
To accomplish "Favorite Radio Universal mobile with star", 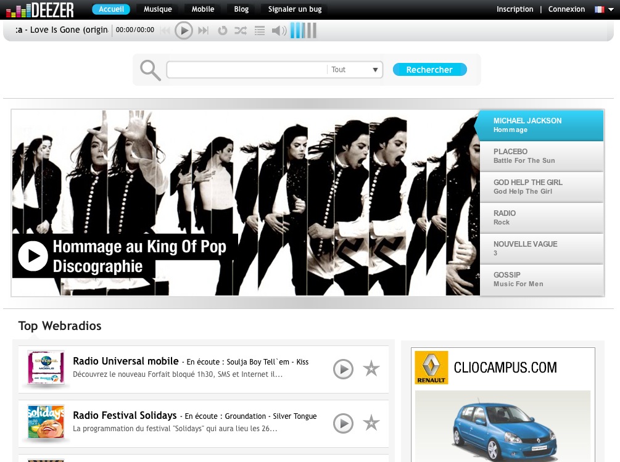I will pyautogui.click(x=371, y=368).
